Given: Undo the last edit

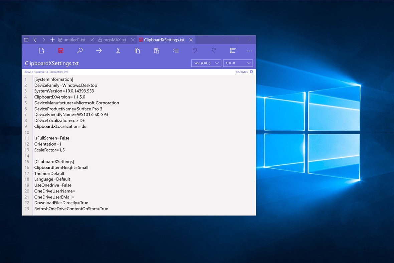Looking at the screenshot, I should (195, 50).
